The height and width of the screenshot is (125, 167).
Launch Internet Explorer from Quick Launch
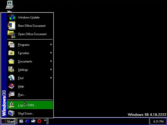click(x=27, y=121)
